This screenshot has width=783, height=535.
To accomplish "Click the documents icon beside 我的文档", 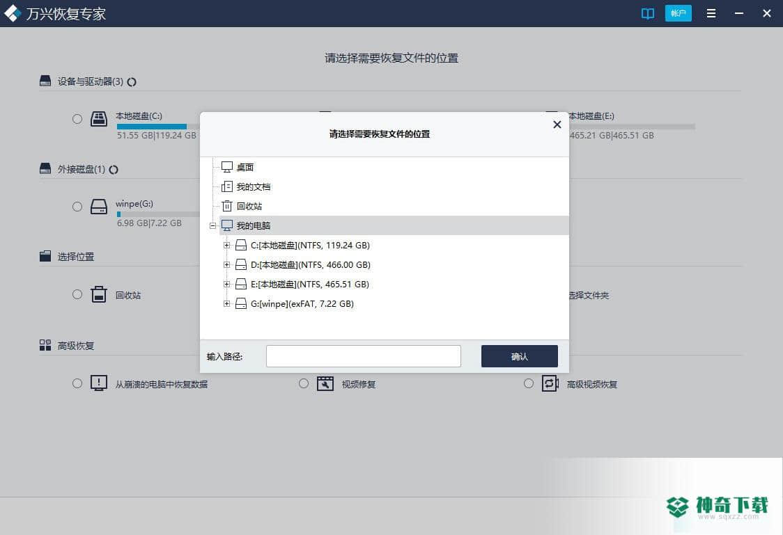I will (227, 186).
